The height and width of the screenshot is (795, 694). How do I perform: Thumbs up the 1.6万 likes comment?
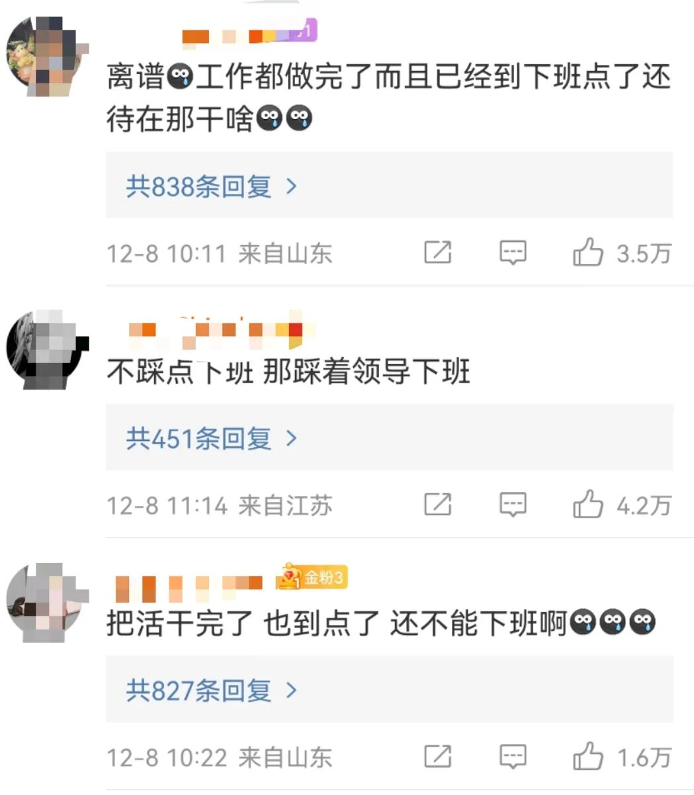pos(587,757)
